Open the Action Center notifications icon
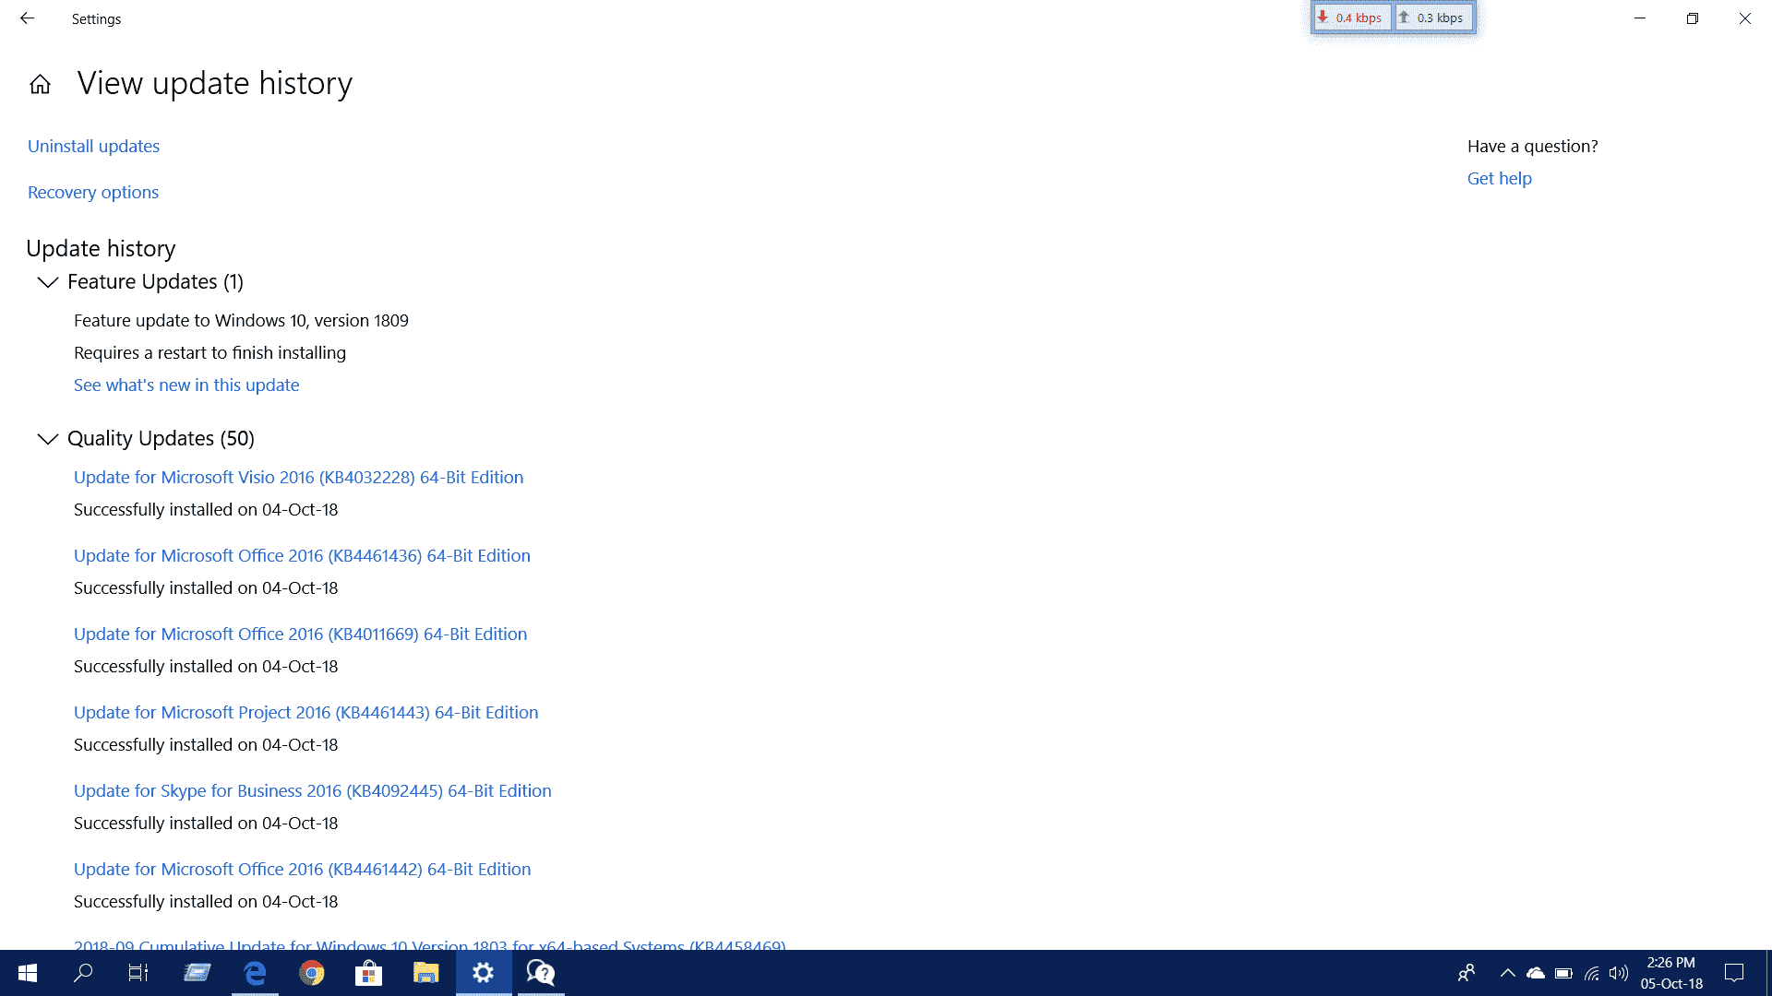 [1734, 973]
